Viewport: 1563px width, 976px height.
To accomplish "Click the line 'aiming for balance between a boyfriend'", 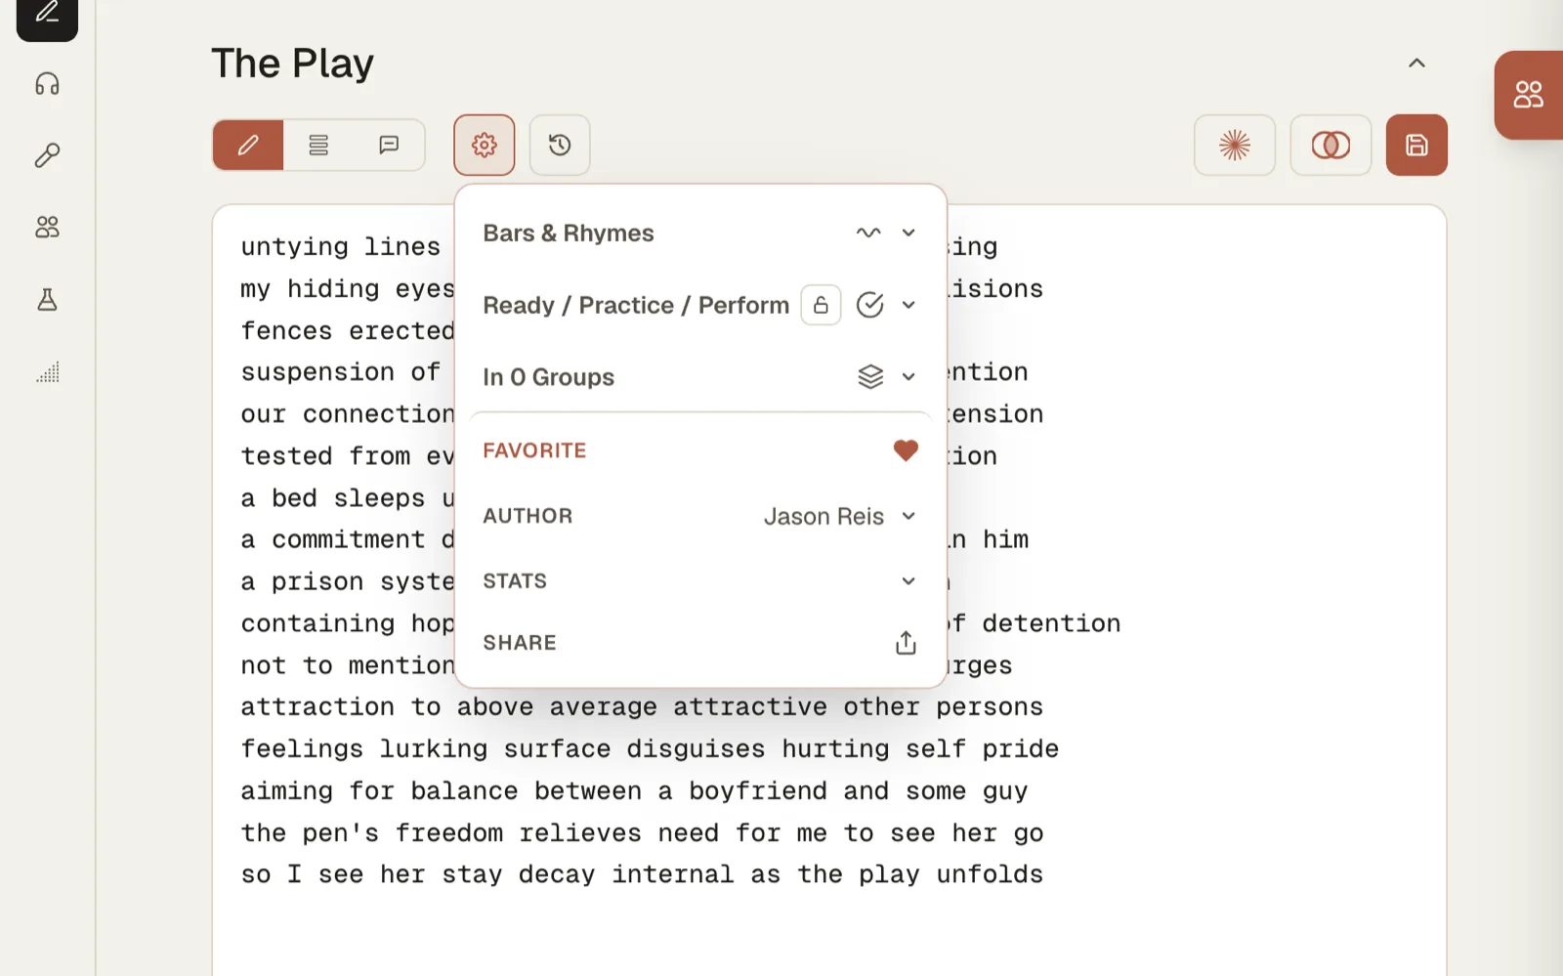I will (634, 790).
